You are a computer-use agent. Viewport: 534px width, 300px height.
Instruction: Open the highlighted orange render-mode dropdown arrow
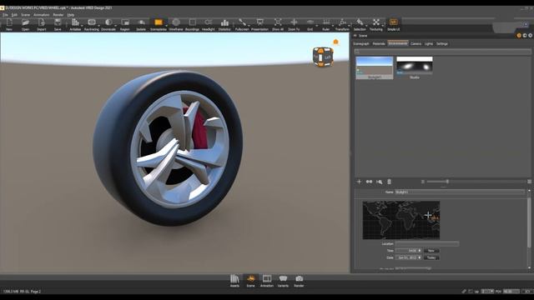pyautogui.click(x=166, y=26)
